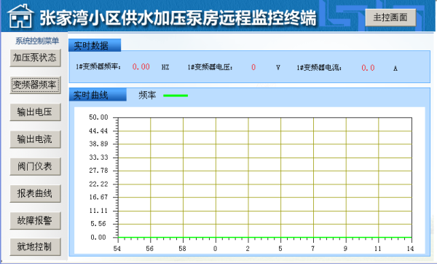
Task: Select the 实时数据 tab header
Action: pyautogui.click(x=95, y=45)
